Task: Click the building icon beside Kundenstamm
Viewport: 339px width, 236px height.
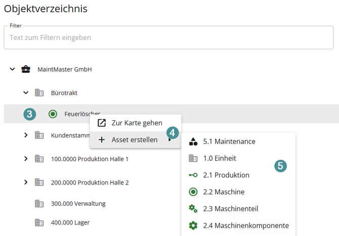Action: point(39,135)
